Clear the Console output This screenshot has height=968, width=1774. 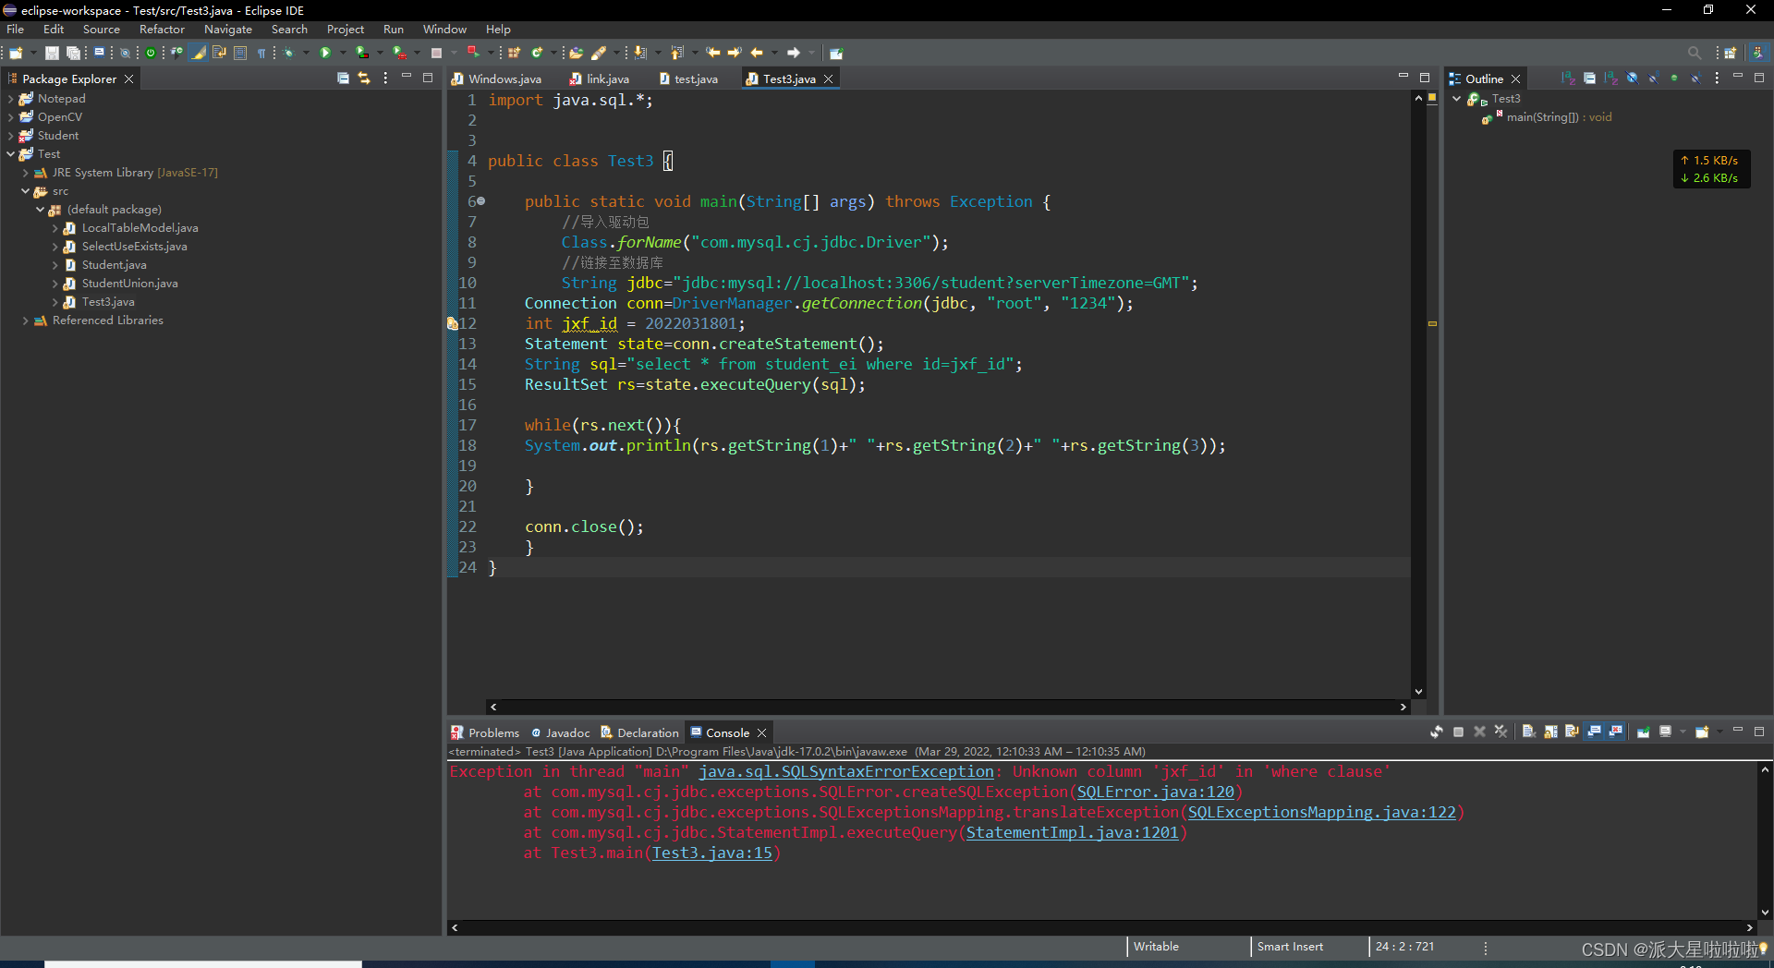(x=1529, y=731)
